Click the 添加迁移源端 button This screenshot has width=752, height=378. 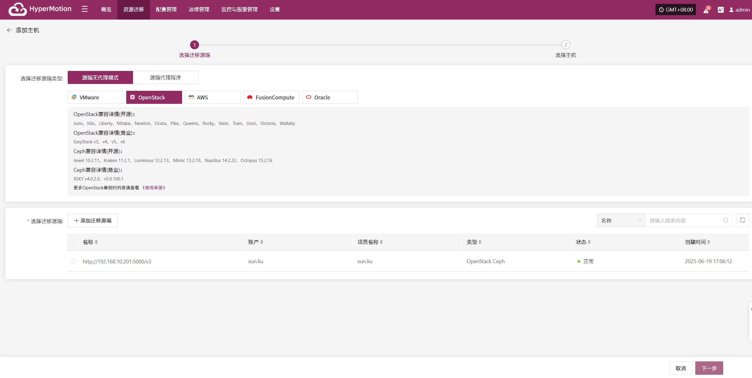[x=93, y=220]
